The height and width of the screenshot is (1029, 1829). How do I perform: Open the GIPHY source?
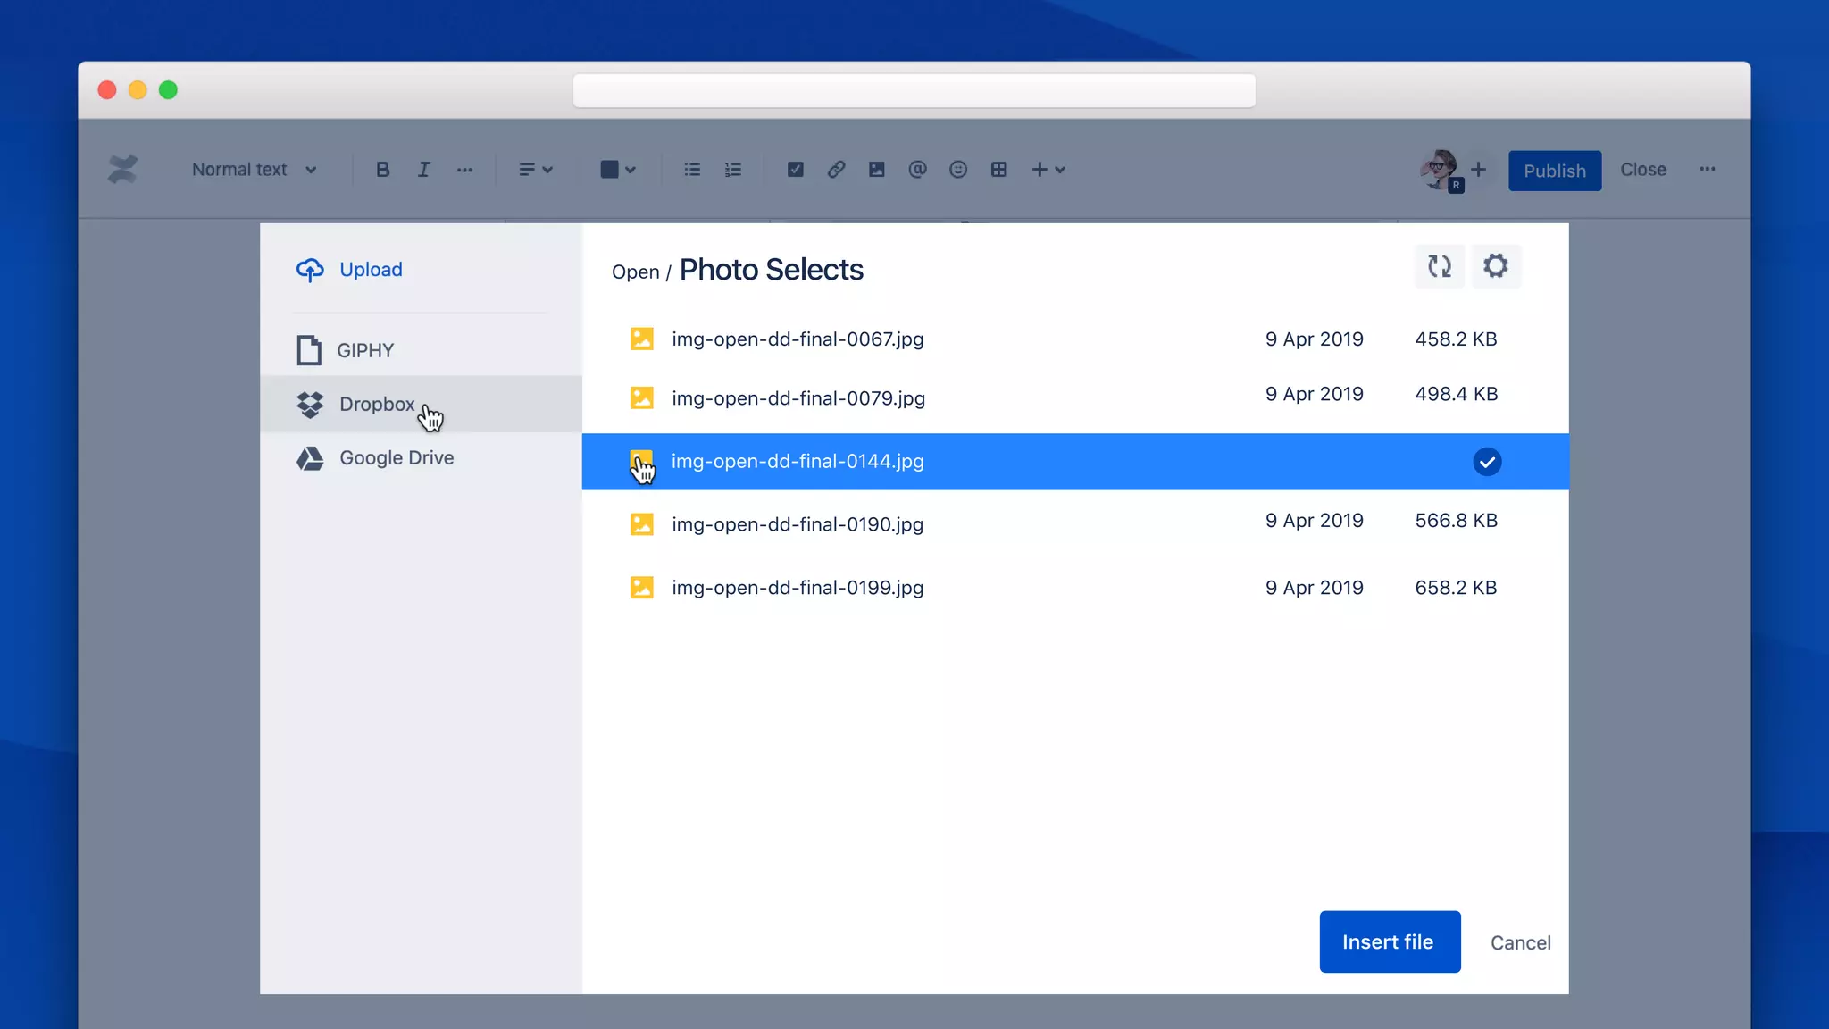click(364, 350)
